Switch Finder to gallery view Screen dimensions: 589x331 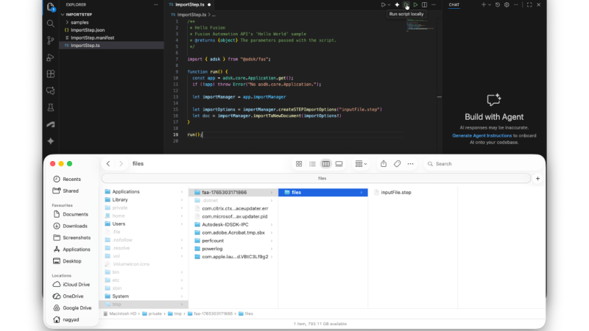coord(339,163)
